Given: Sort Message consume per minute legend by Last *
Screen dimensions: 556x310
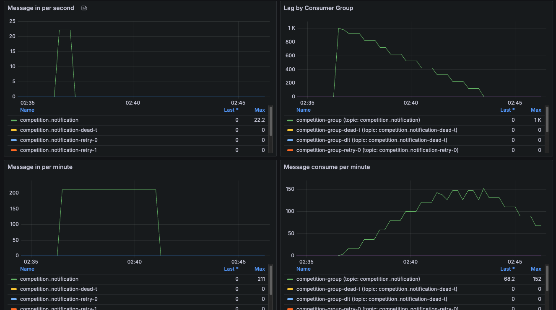Looking at the screenshot, I should pos(507,269).
